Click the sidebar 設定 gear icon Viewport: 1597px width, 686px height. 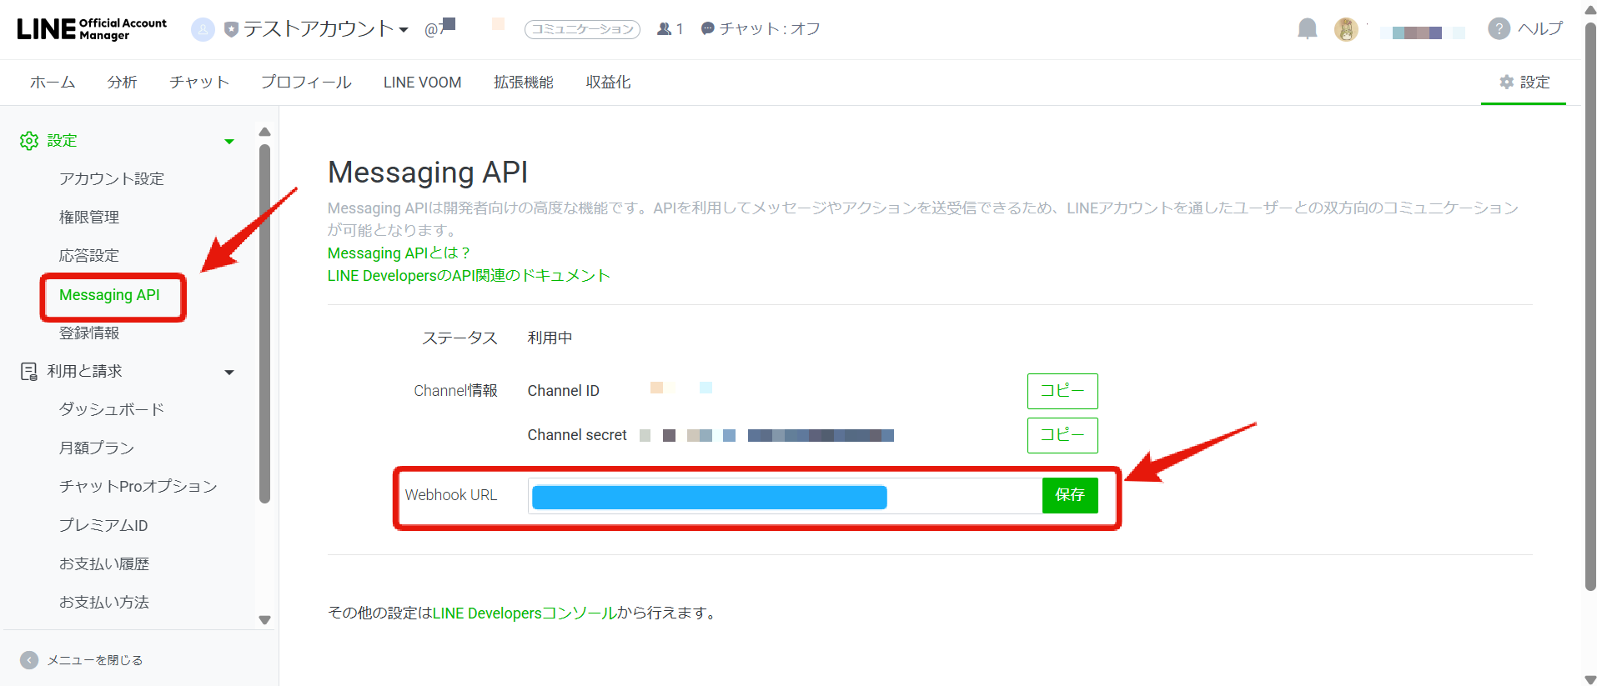tap(29, 141)
